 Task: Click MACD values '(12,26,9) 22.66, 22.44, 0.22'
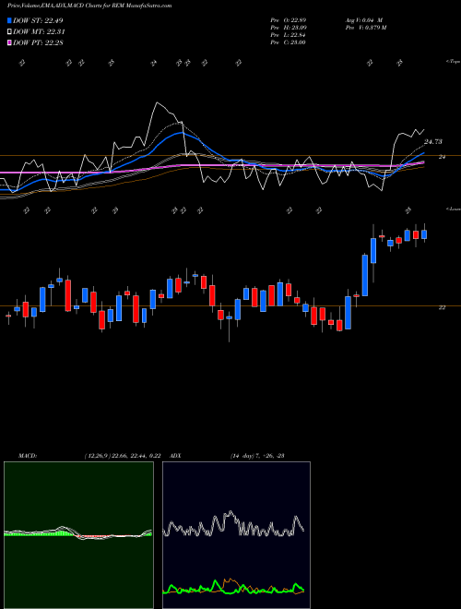pyautogui.click(x=123, y=456)
